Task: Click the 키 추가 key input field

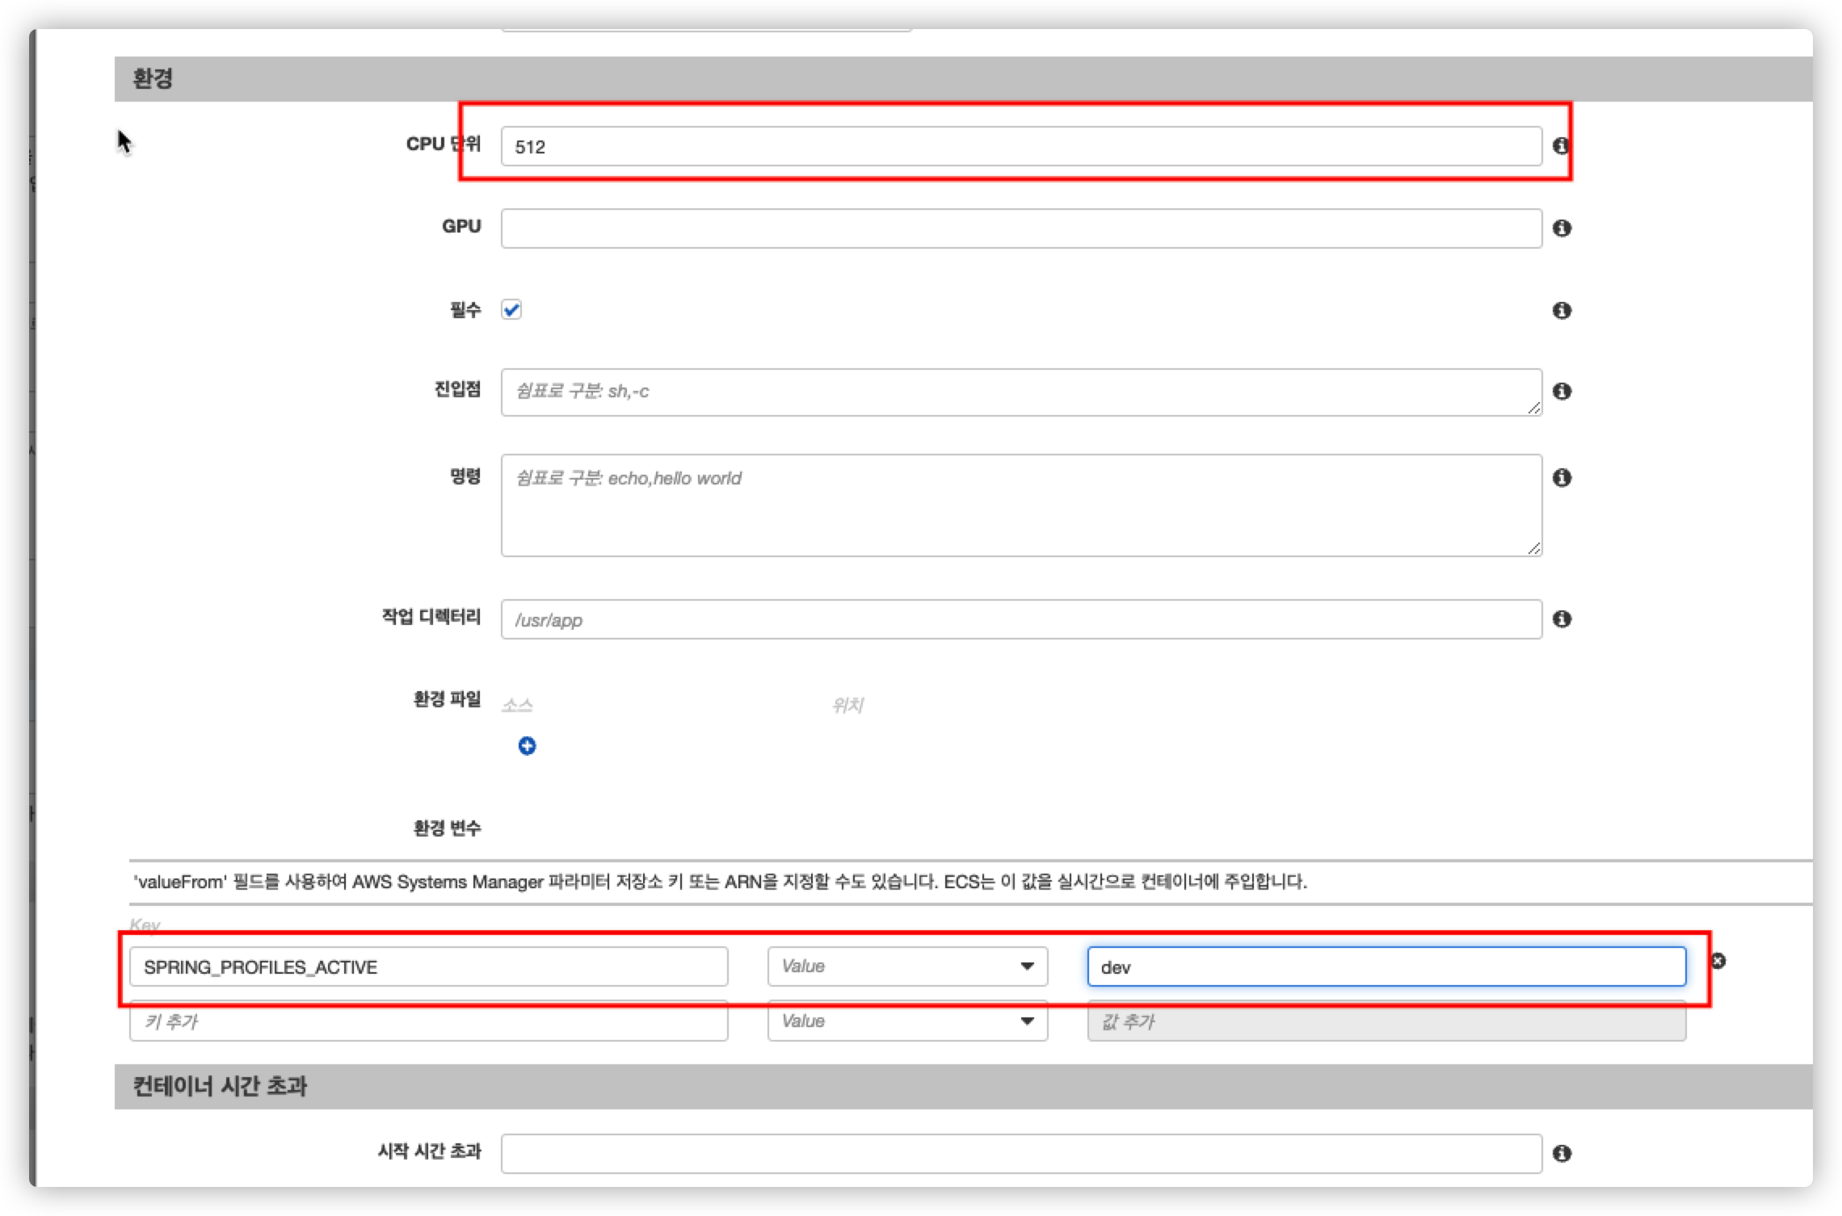Action: [428, 1022]
